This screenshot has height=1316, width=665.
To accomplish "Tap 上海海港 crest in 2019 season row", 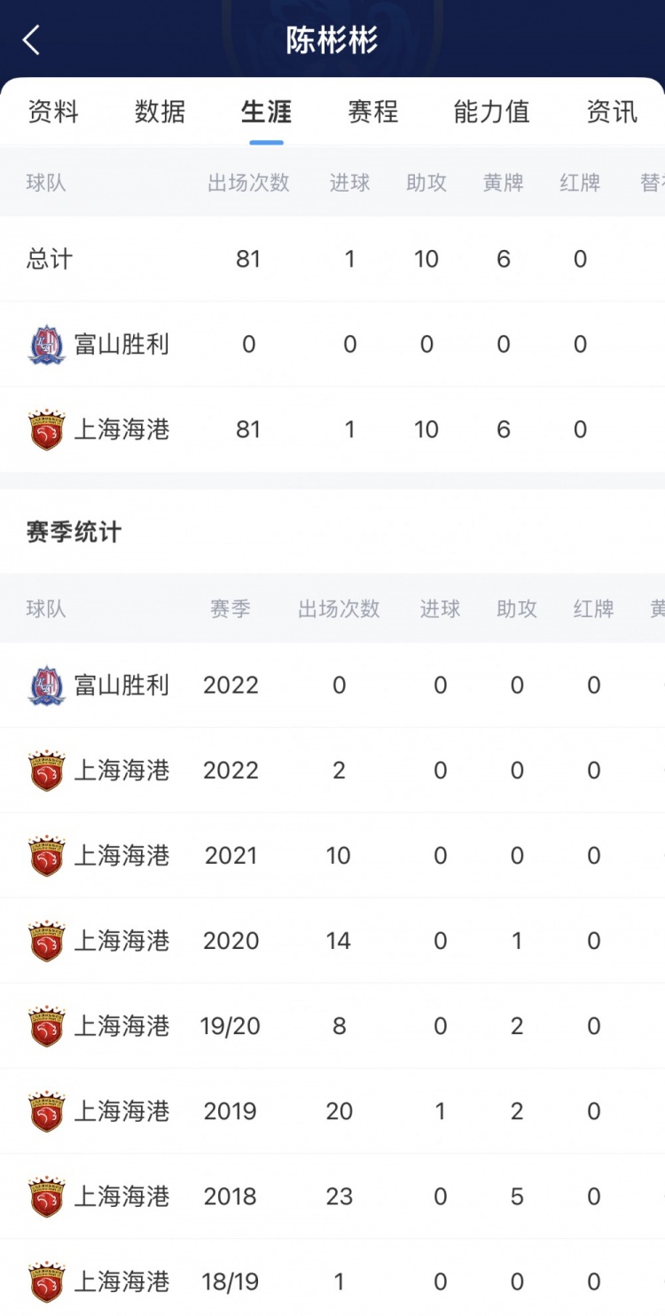I will pos(46,1111).
